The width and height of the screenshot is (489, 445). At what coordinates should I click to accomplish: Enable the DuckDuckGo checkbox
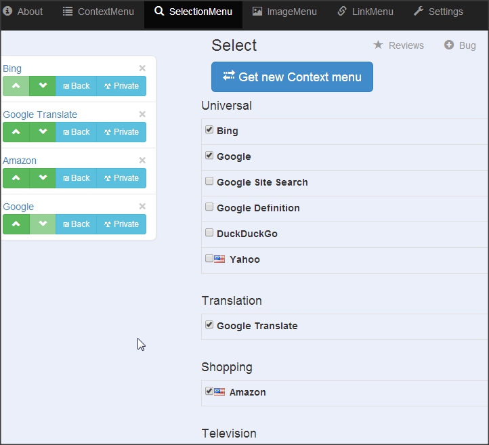(209, 233)
